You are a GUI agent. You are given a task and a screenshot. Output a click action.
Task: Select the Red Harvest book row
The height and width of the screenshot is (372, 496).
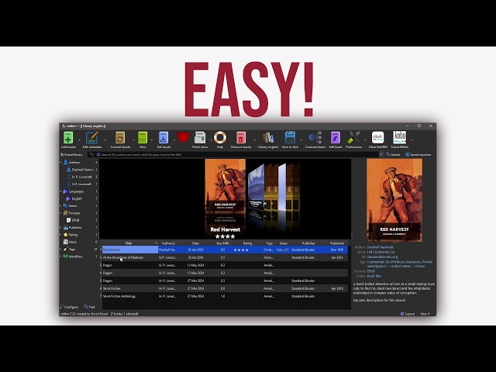[225, 250]
